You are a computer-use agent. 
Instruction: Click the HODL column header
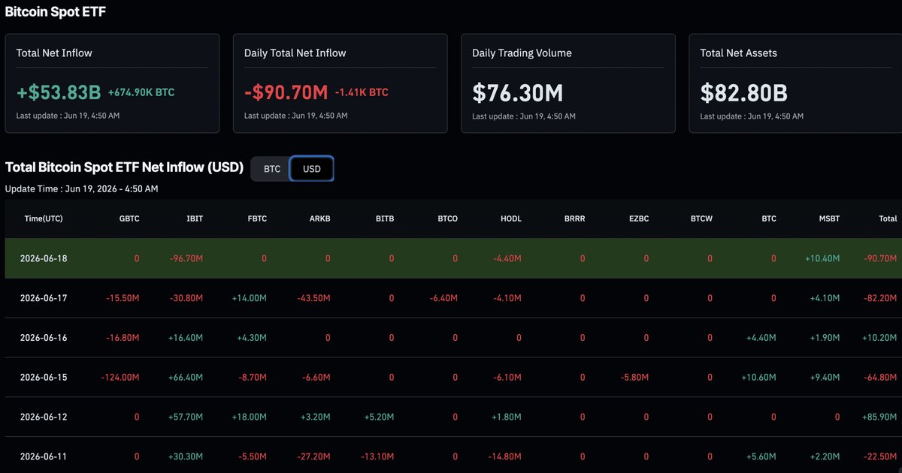511,218
